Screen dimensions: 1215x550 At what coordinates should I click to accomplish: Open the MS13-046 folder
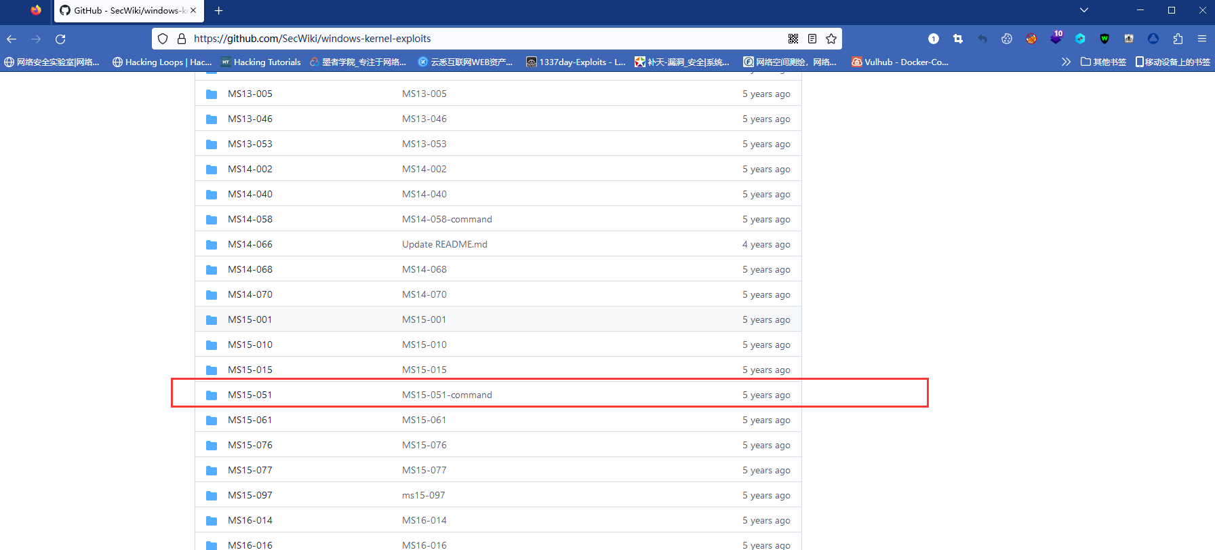point(250,119)
